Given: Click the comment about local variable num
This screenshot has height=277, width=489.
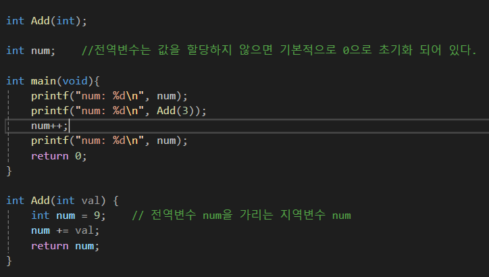Looking at the screenshot, I should click(241, 215).
